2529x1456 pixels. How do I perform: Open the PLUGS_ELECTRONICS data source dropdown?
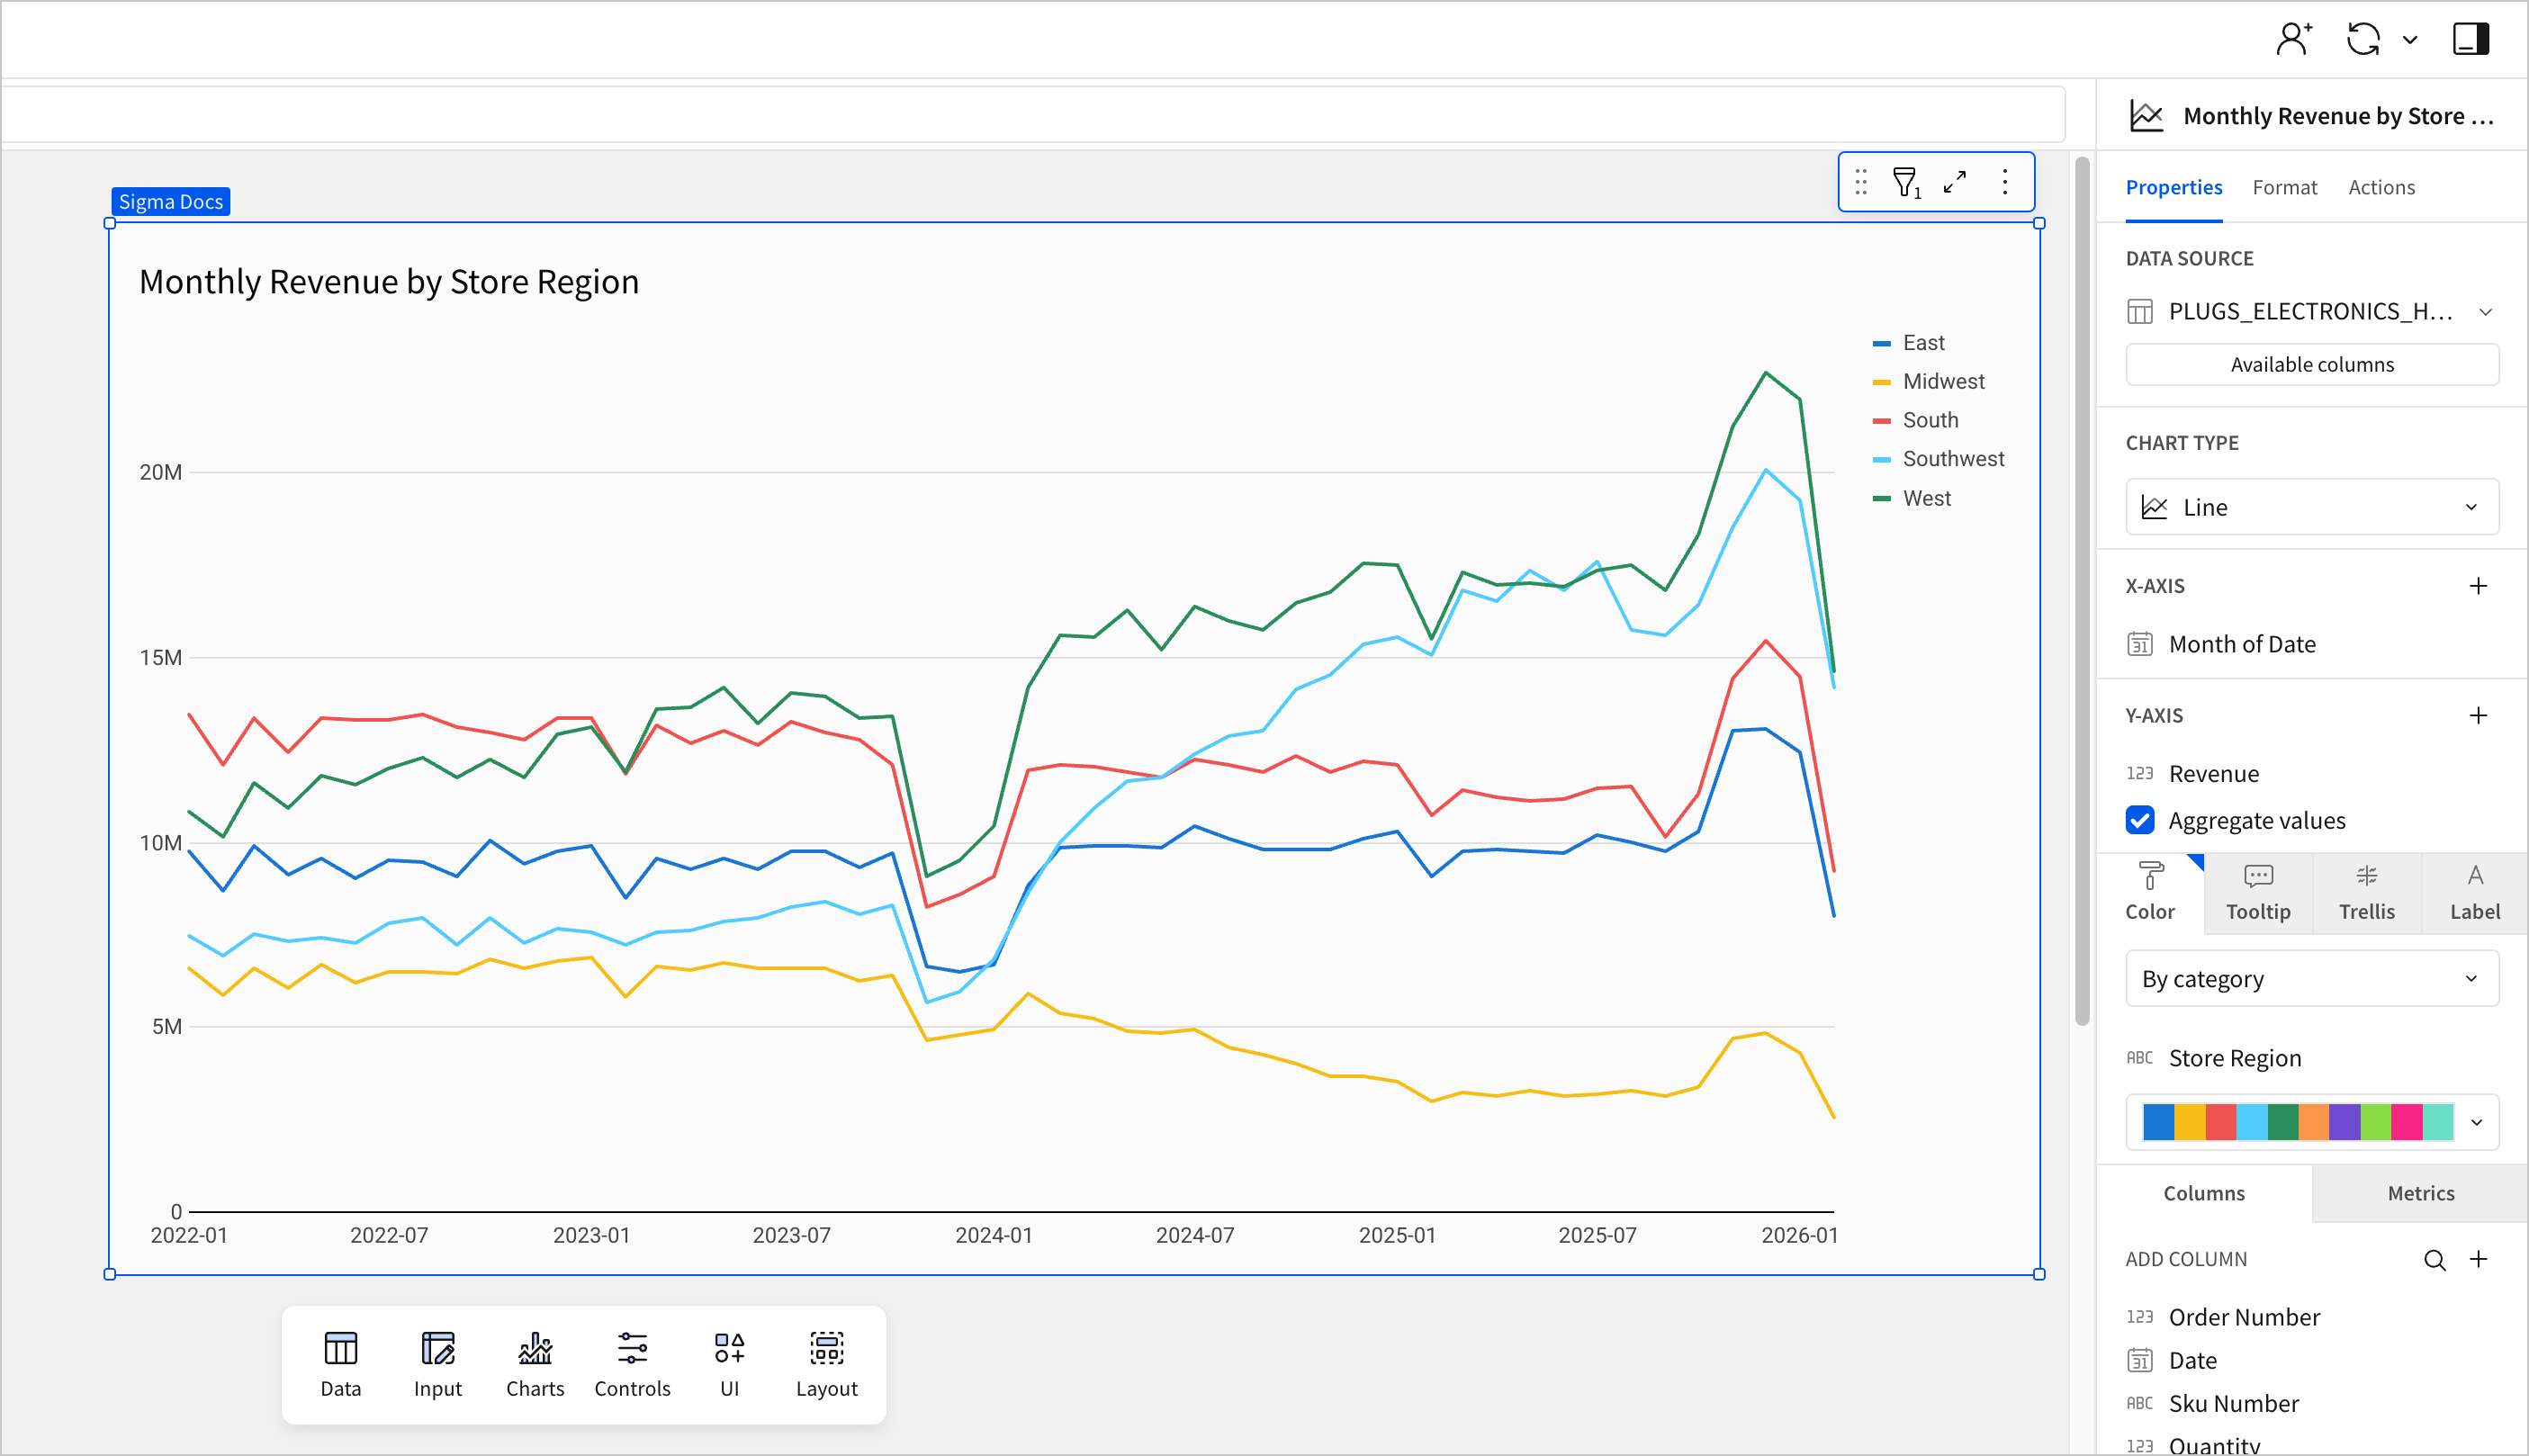coord(2489,311)
